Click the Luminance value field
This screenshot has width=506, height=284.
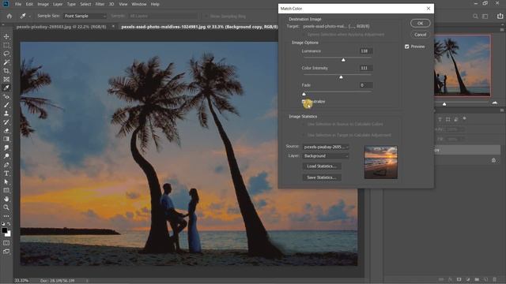tap(365, 50)
